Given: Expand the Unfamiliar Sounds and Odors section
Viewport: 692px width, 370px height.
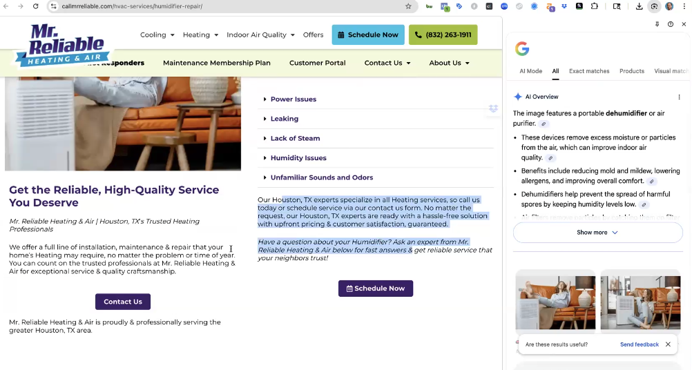Looking at the screenshot, I should [321, 177].
